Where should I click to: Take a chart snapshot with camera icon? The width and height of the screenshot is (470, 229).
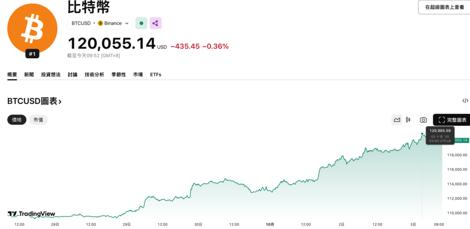click(423, 120)
